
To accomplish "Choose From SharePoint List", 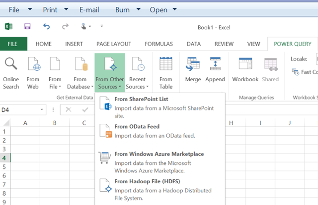I will click(160, 107).
